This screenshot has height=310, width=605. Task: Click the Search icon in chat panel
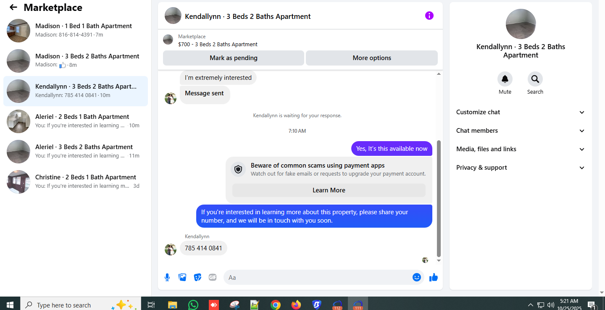535,79
